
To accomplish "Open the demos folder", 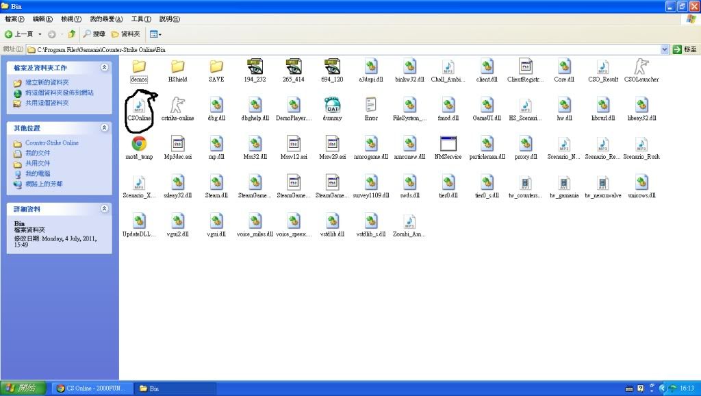I will click(139, 71).
